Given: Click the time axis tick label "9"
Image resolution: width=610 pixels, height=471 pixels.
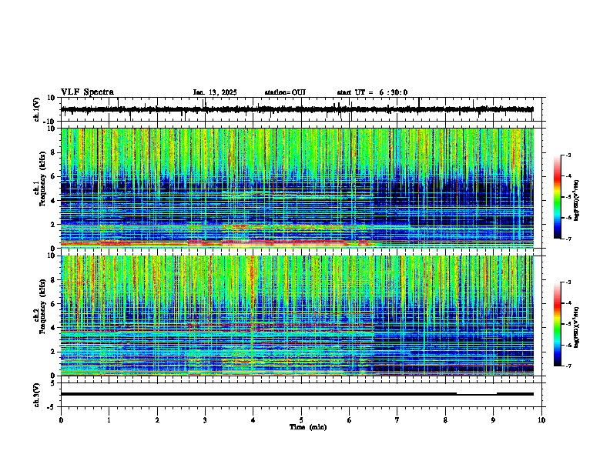Looking at the screenshot, I should click(x=493, y=420).
